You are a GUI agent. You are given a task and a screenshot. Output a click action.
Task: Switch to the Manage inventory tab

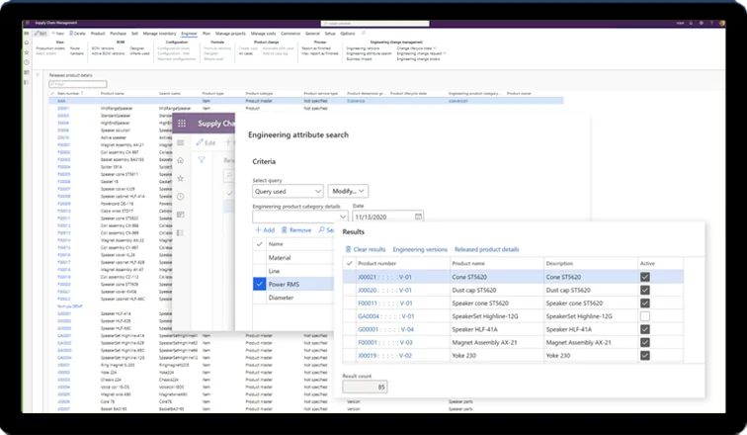tap(158, 33)
